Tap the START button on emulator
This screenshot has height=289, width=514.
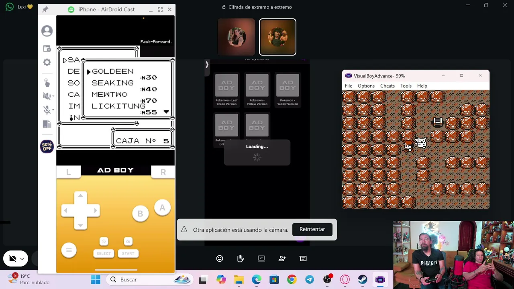(128, 253)
